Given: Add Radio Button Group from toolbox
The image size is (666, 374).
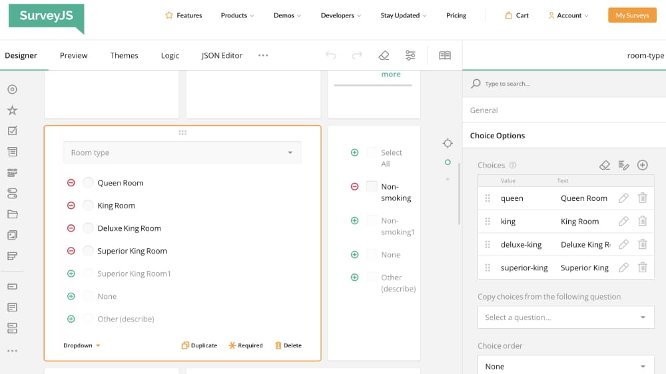Looking at the screenshot, I should 12,89.
